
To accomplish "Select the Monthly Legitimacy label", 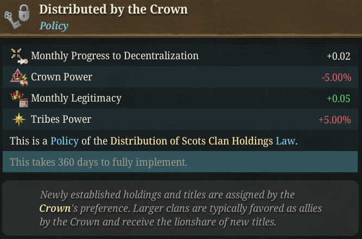I will 76,98.
